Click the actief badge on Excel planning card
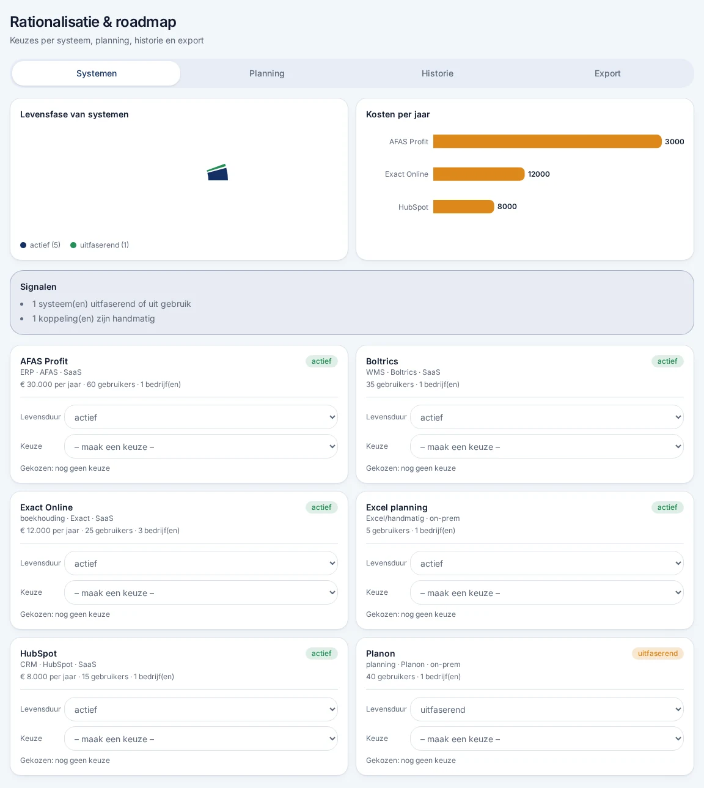The image size is (704, 788). [667, 507]
